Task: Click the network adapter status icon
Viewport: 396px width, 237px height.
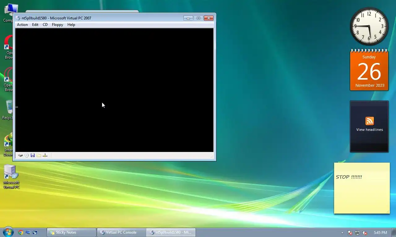Action: (x=45, y=155)
